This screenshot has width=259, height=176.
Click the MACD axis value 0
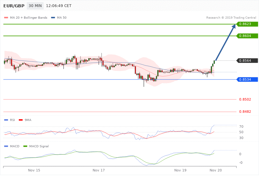tap(240, 154)
